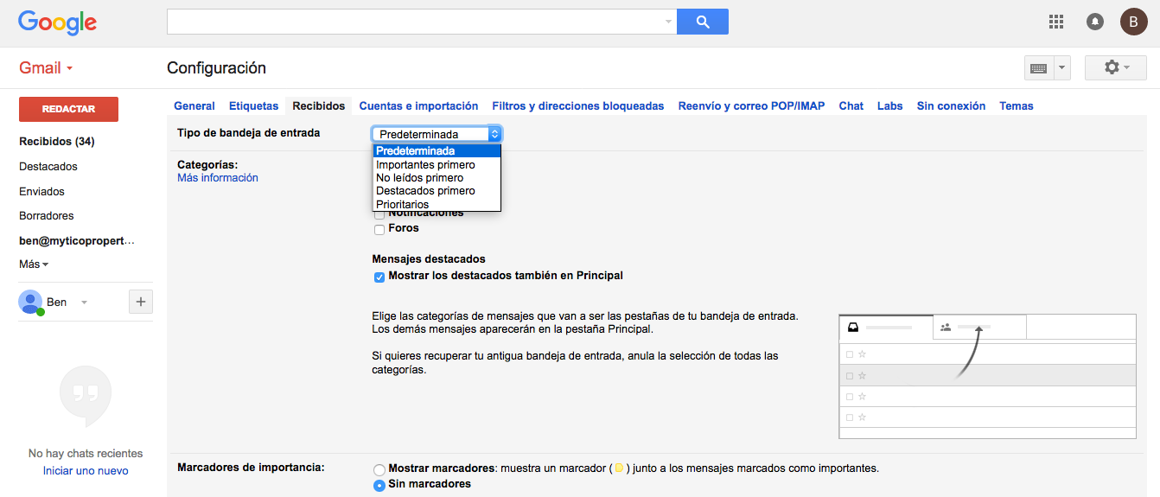Viewport: 1160px width, 497px height.
Task: Toggle the Foros category checkbox
Action: 379,229
